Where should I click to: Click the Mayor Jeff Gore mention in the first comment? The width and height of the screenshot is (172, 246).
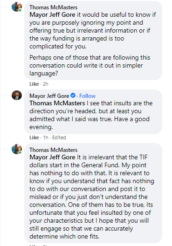tap(52, 14)
